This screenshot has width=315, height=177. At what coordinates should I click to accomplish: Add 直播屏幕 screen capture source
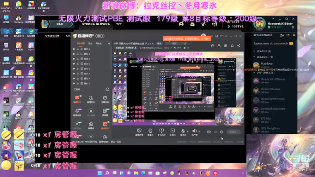point(139,132)
